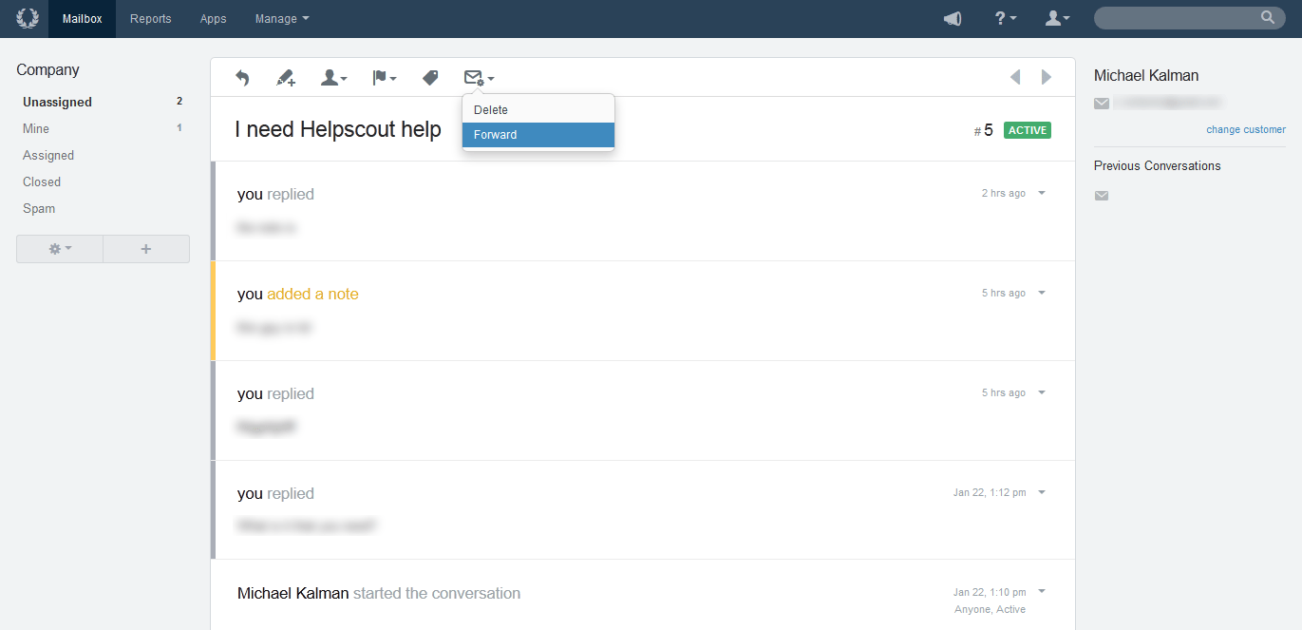Click the envelope under Previous Conversations
This screenshot has width=1302, height=630.
[1102, 196]
